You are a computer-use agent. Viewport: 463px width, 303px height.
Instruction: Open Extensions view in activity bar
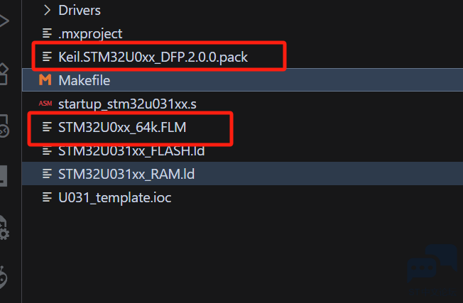pos(4,74)
